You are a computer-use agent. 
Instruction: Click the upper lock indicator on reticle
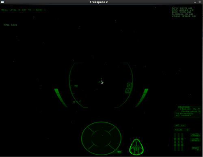pos(129,85)
